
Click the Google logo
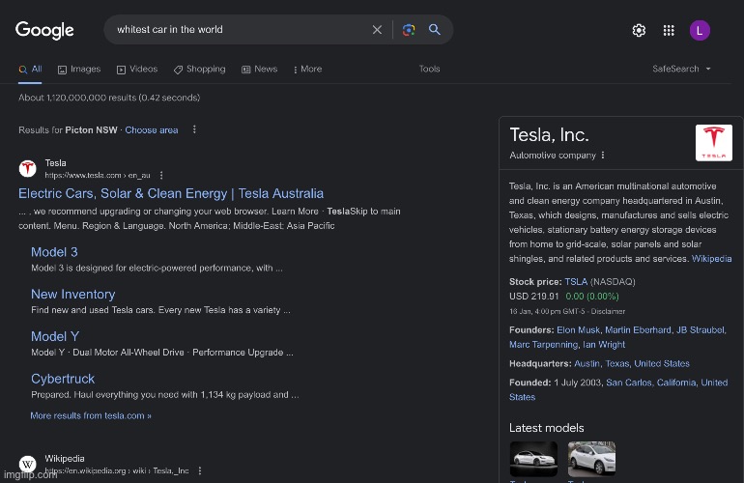pos(44,30)
